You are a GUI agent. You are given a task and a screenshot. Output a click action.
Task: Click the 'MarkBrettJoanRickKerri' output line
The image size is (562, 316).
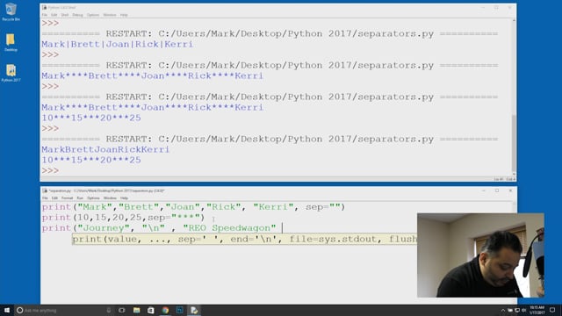(105, 149)
